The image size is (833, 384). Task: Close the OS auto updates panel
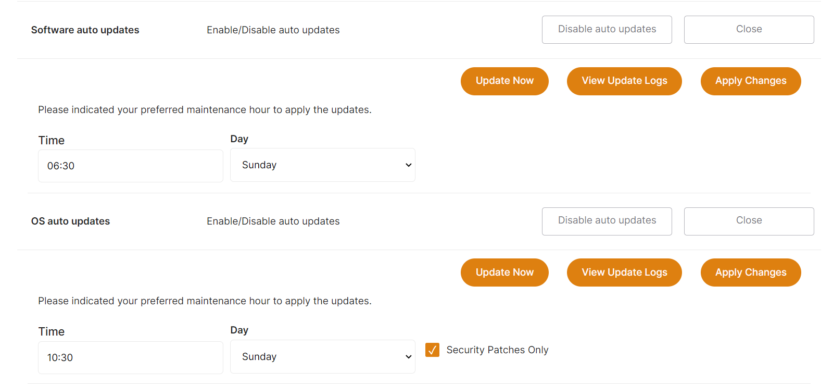[x=749, y=221]
